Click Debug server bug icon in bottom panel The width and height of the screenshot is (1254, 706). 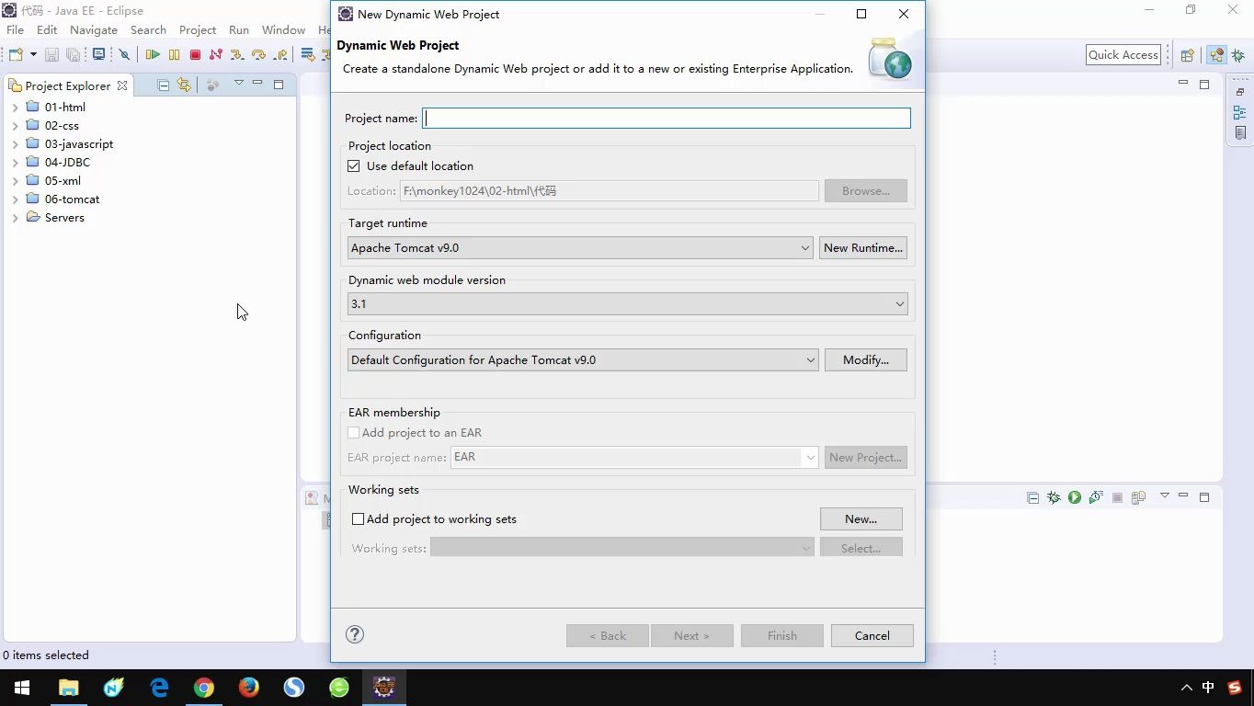1054,497
